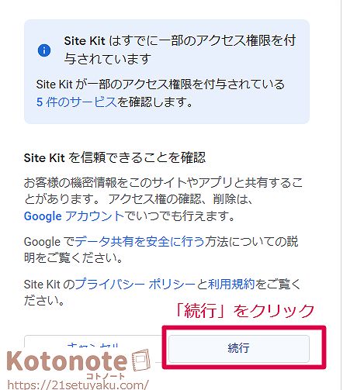364x390 pixels.
Task: Follow the データ共有を安全に行う link
Action: point(140,242)
